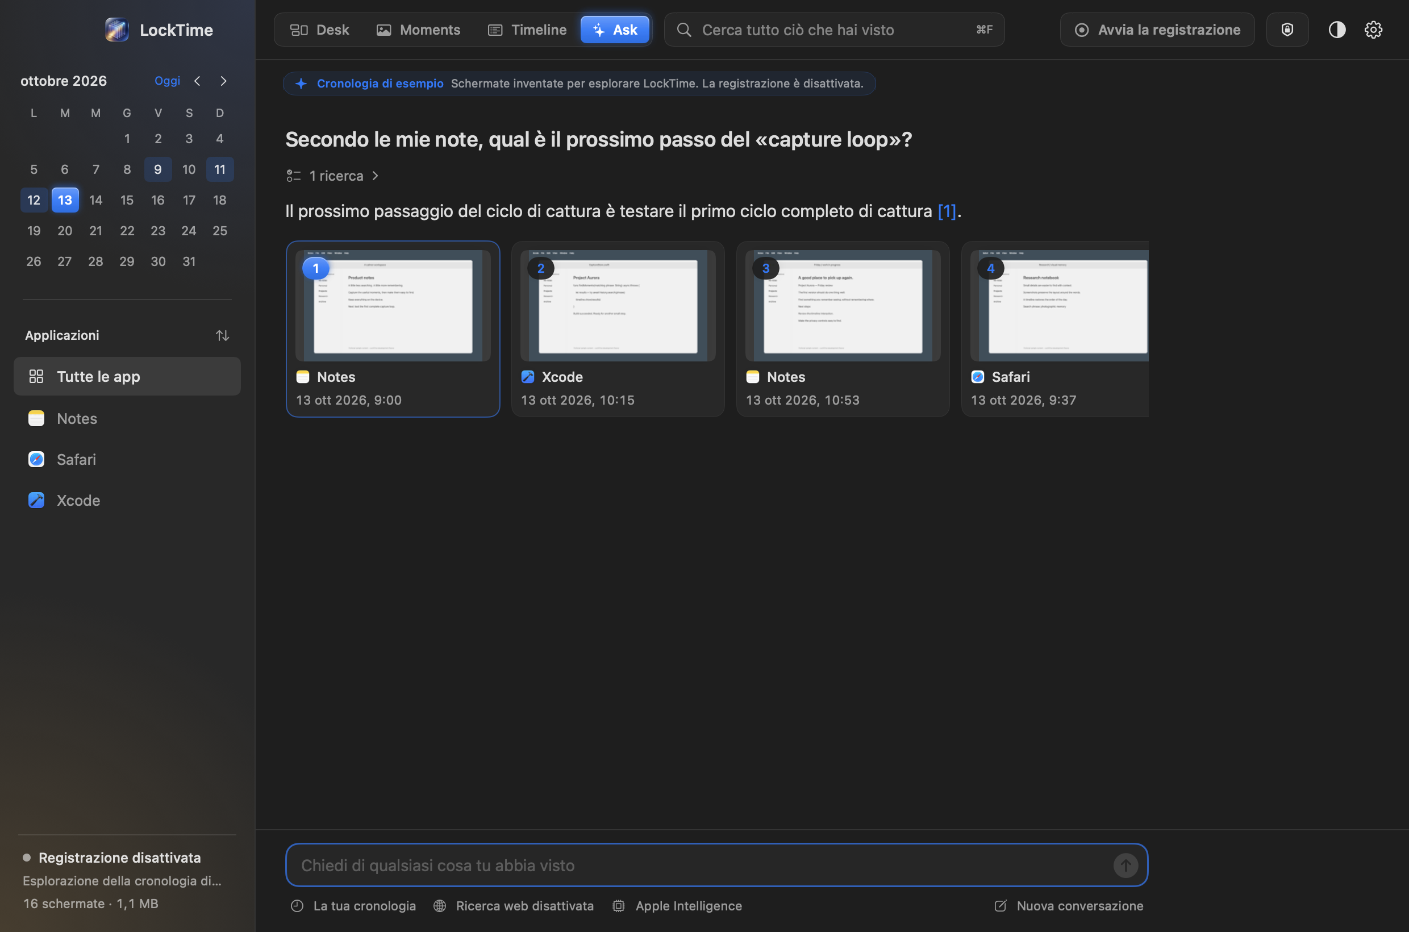This screenshot has width=1409, height=932.
Task: Open settings with the gear icon
Action: point(1373,30)
